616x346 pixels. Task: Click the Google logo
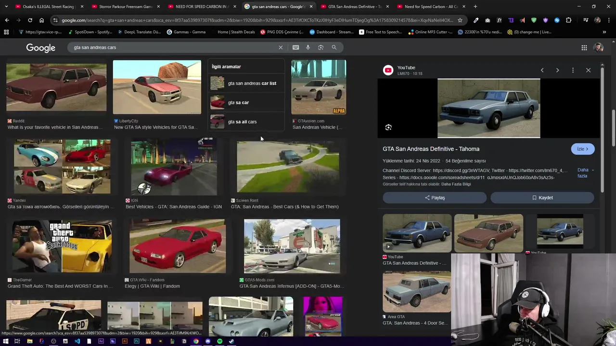pyautogui.click(x=40, y=48)
